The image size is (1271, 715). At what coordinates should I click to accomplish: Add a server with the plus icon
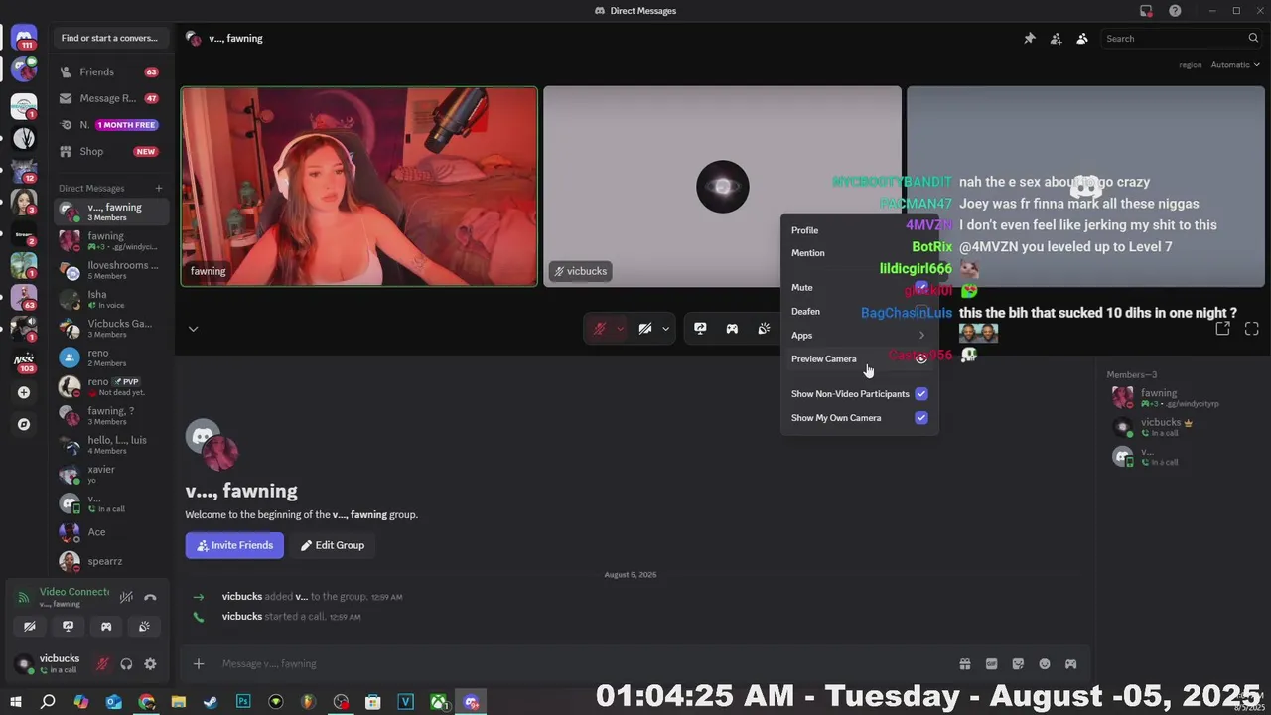24,392
